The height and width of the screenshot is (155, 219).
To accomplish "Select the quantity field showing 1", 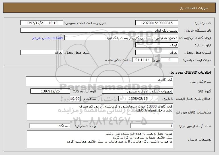I will pos(152,126).
